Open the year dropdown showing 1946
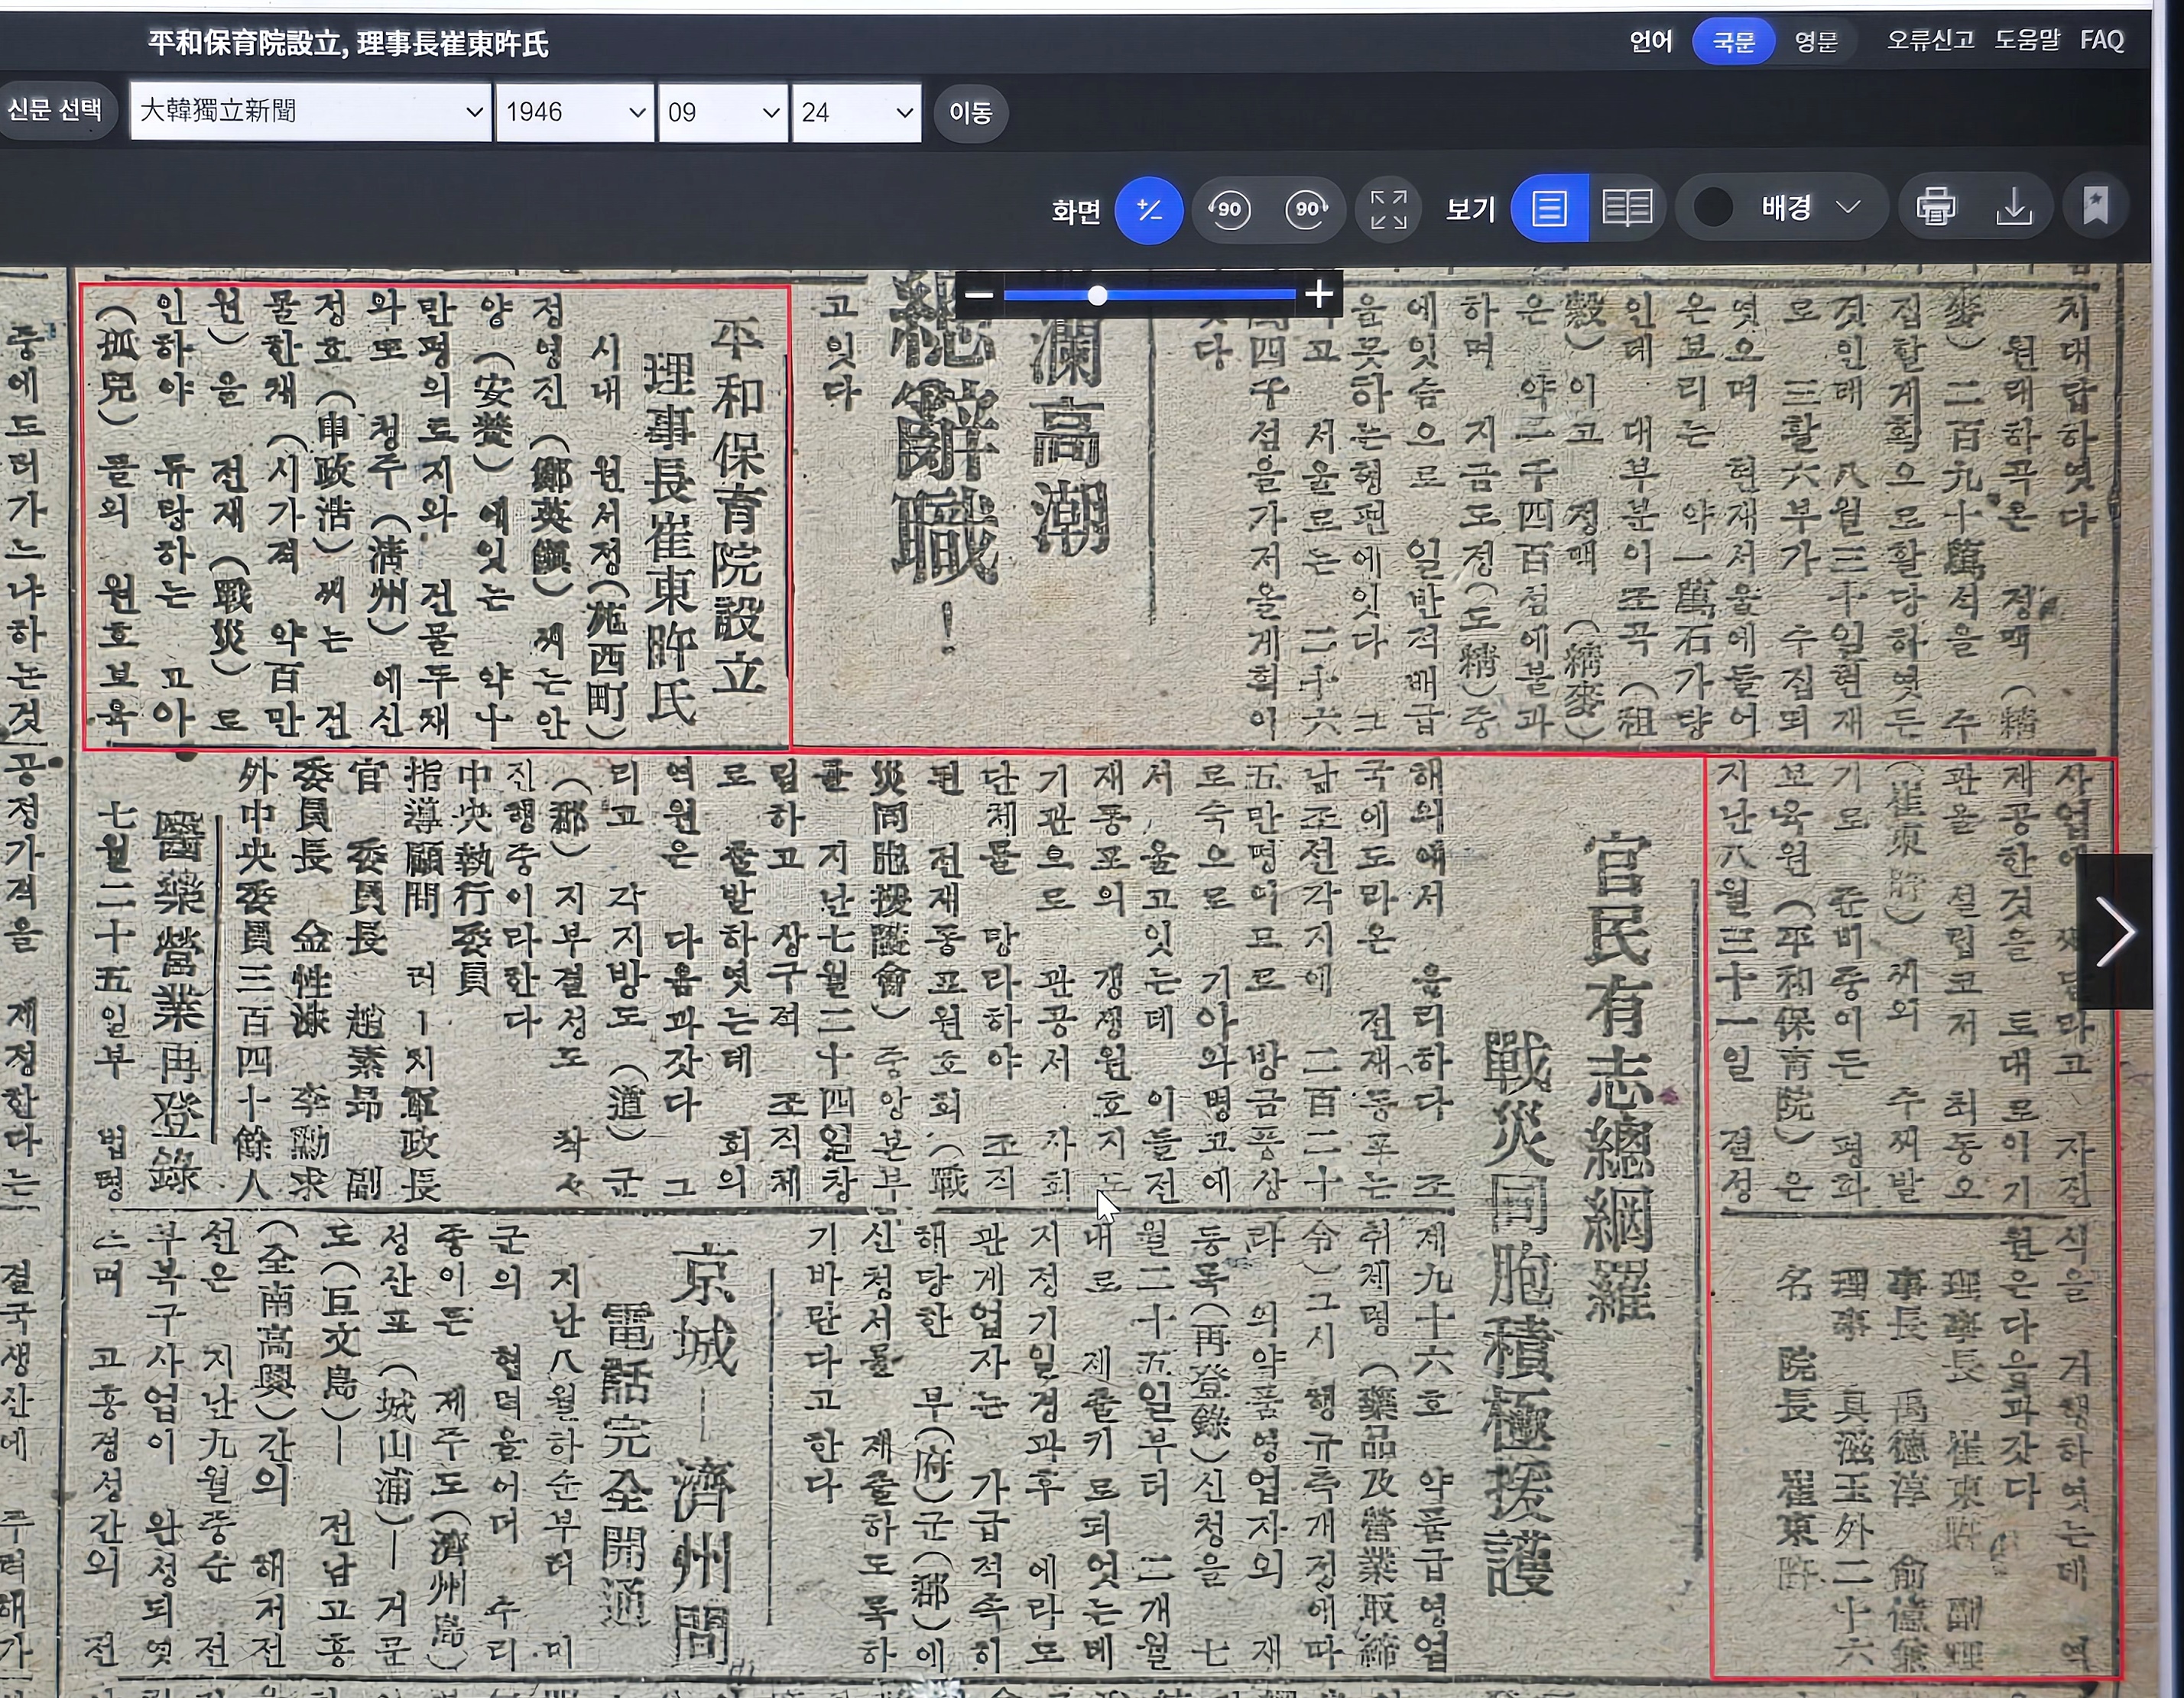2184x1698 pixels. [x=575, y=111]
